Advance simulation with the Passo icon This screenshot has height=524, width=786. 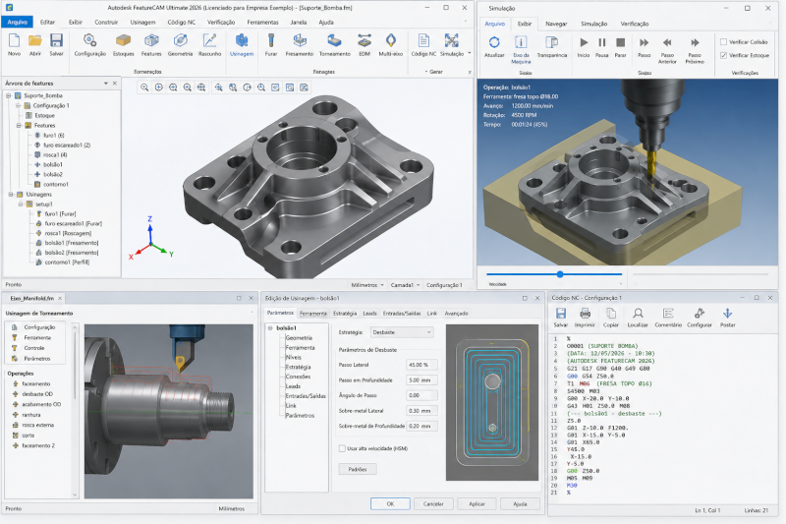(645, 42)
